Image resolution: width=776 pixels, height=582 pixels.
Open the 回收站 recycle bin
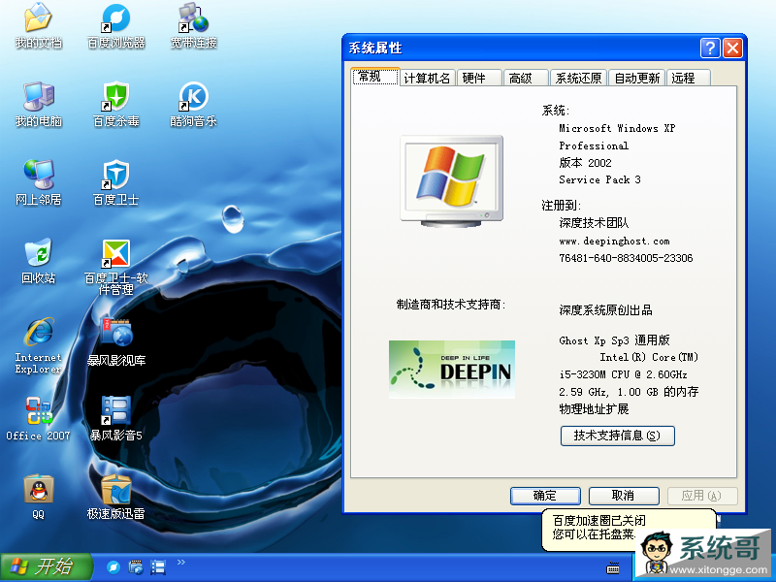tap(38, 260)
